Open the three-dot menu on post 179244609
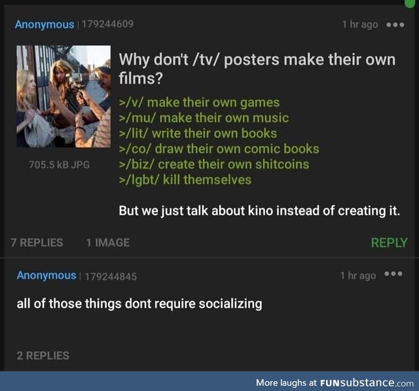The width and height of the screenshot is (419, 391). [395, 25]
